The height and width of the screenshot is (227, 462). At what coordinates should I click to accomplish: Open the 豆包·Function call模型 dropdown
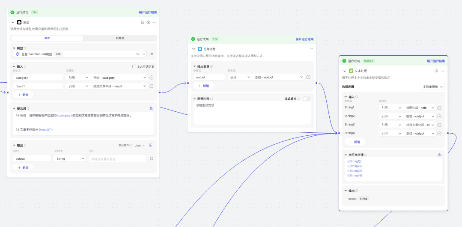tap(80, 54)
